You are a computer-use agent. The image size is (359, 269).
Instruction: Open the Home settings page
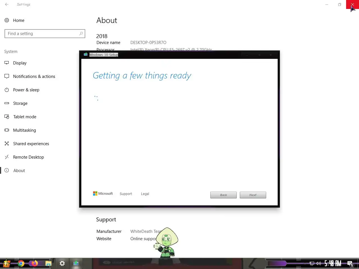(x=19, y=20)
